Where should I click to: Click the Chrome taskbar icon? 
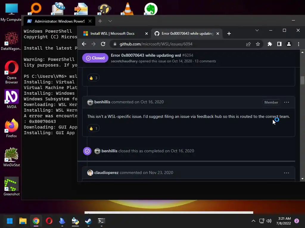click(x=36, y=221)
